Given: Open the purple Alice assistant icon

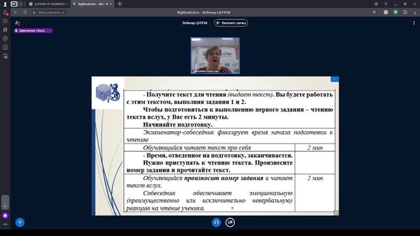Looking at the screenshot, I should pyautogui.click(x=5, y=216).
